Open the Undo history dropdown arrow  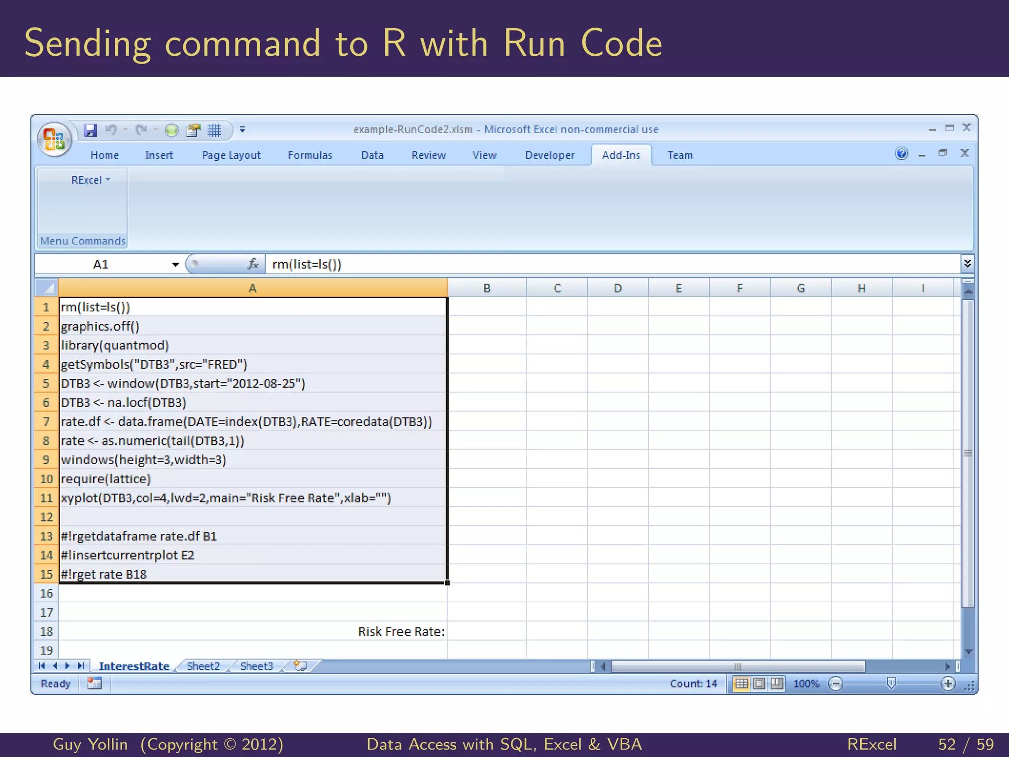tap(125, 130)
